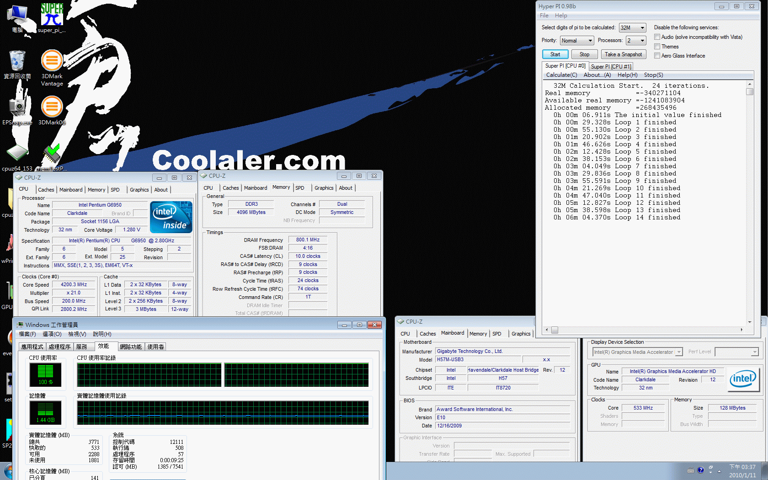Click Stop(S) menu in Super PI
The image size is (768, 480).
coord(653,75)
